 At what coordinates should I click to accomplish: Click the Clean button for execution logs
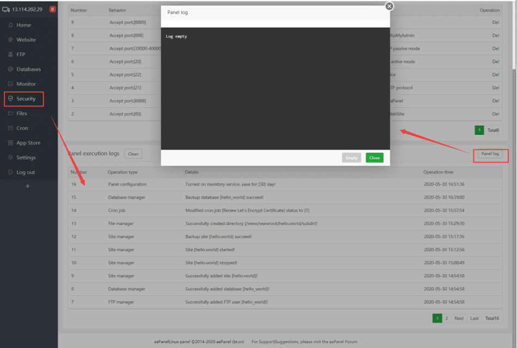tap(133, 153)
